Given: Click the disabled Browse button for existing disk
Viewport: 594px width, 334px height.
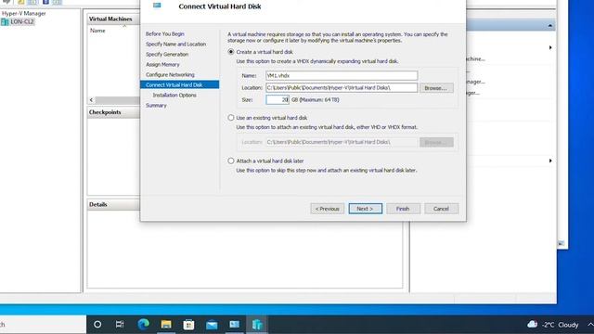Looking at the screenshot, I should 436,142.
